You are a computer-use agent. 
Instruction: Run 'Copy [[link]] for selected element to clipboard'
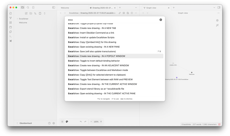(115, 75)
